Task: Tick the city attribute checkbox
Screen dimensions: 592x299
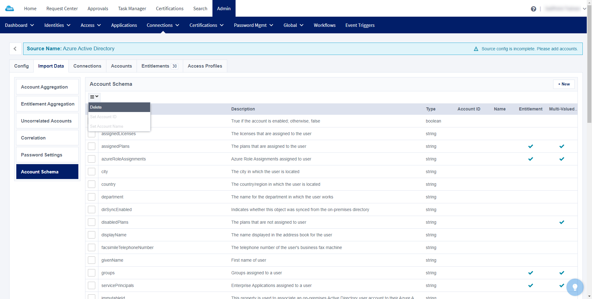Action: coord(92,172)
